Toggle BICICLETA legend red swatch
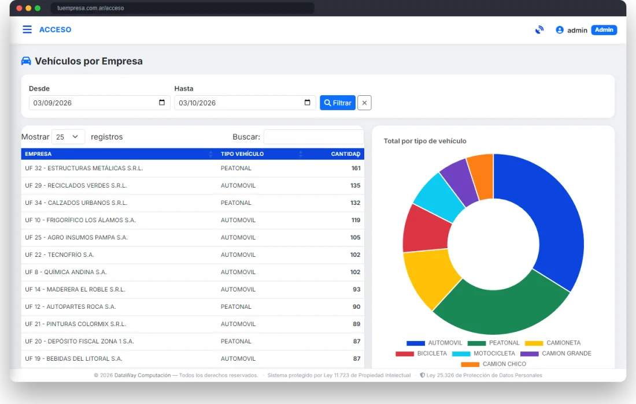 [405, 354]
